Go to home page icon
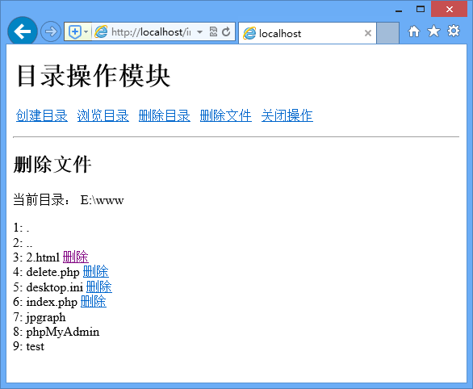This screenshot has height=389, width=473. point(414,31)
